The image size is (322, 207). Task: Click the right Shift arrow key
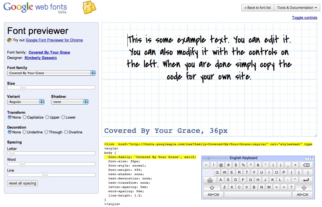pyautogui.click(x=304, y=187)
